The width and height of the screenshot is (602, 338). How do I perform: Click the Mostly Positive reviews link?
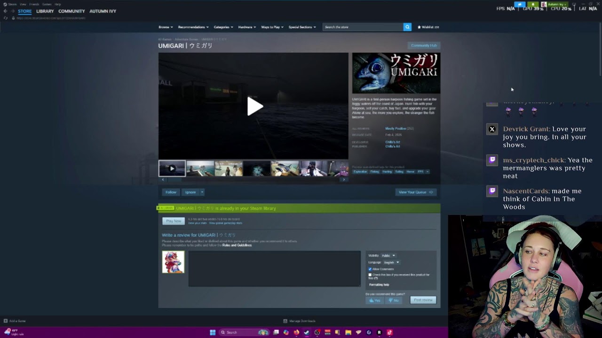coord(396,129)
